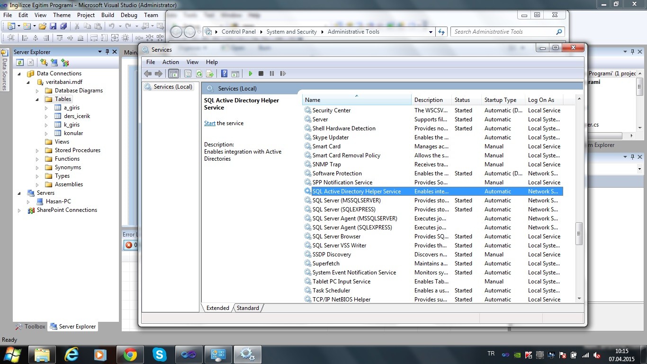Switch to the Toolbox tab
The width and height of the screenshot is (647, 364).
pyautogui.click(x=30, y=327)
